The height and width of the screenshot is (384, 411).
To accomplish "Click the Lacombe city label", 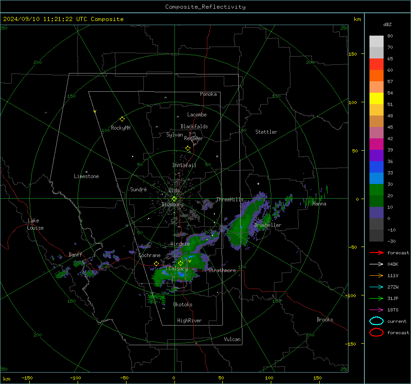I will pos(197,115).
